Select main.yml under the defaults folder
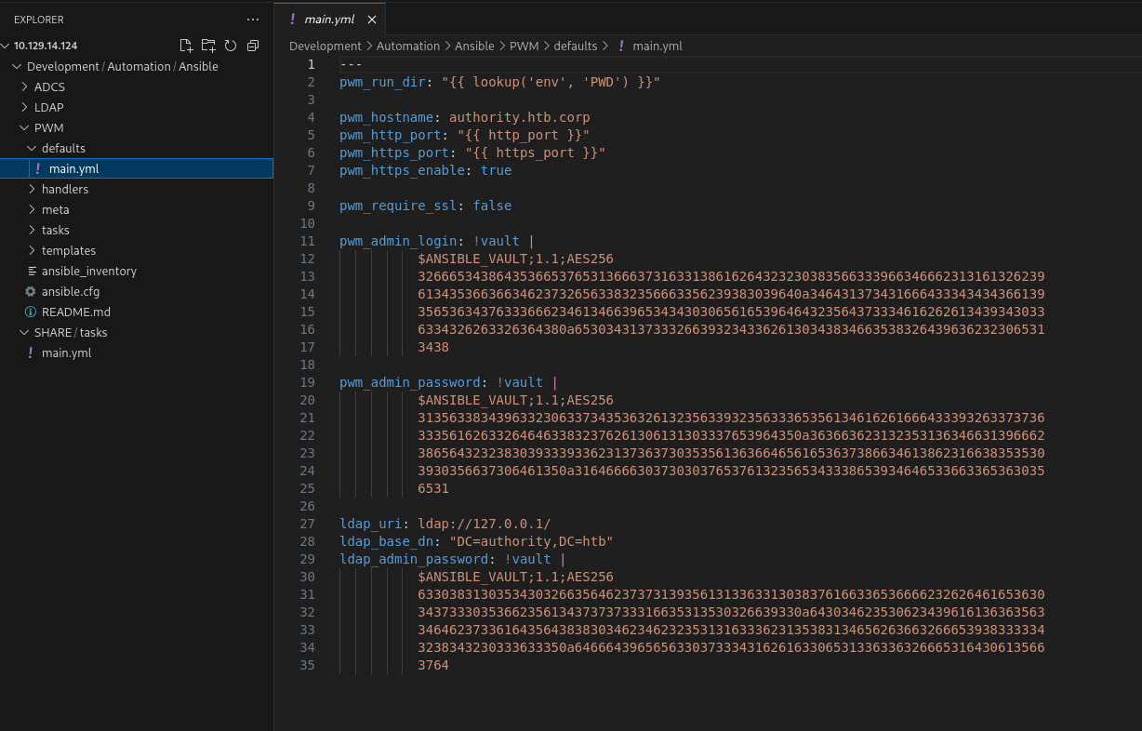The width and height of the screenshot is (1142, 731). coord(137,168)
